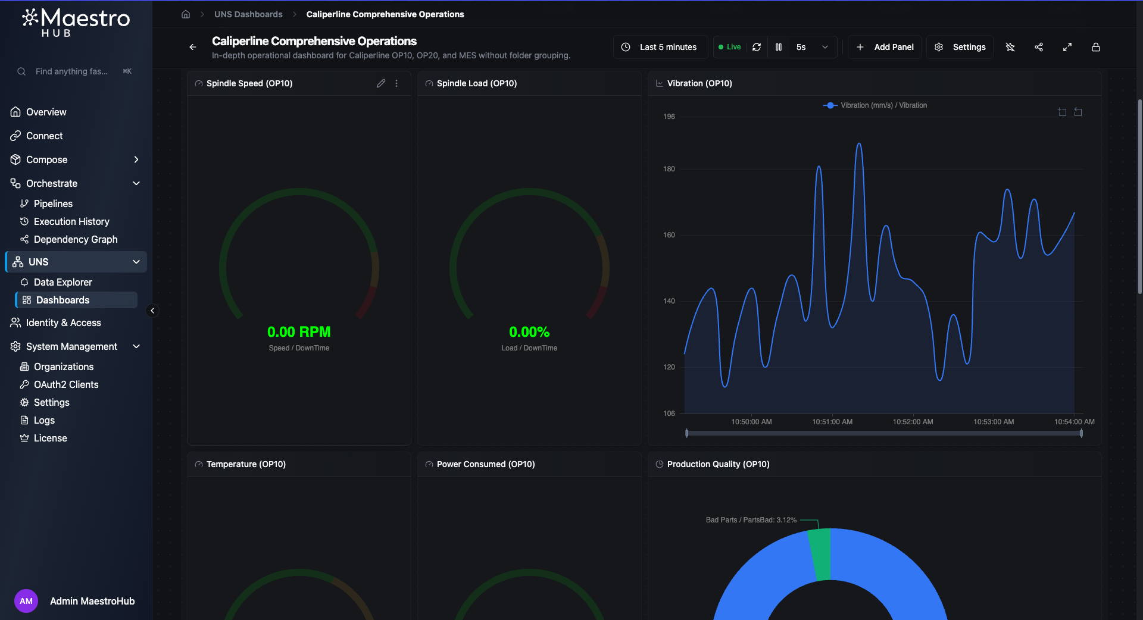Open Execution History from the sidebar
The height and width of the screenshot is (620, 1143).
71,221
